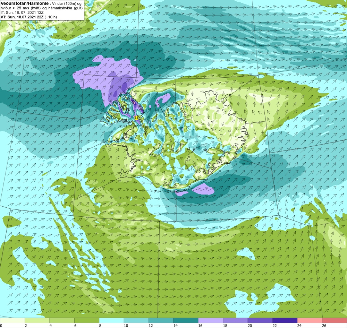Select the teal 12–14 legend swatch
The width and height of the screenshot is (347, 328).
tap(161, 320)
